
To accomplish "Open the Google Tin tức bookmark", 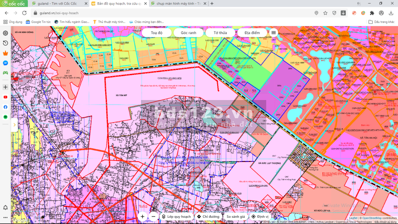I will pos(38,22).
